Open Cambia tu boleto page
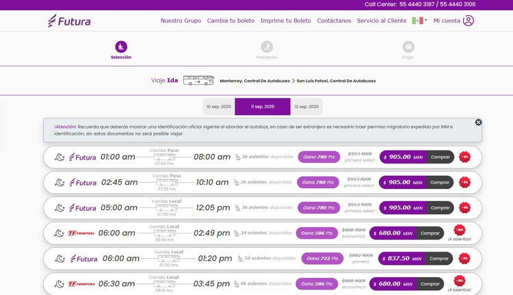Viewport: 513px width, 295px height. click(x=231, y=21)
